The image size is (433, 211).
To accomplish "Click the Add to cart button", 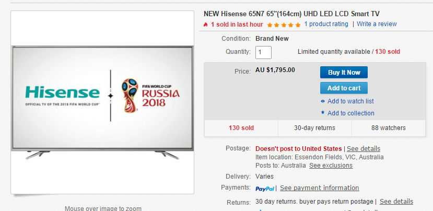I will point(344,88).
